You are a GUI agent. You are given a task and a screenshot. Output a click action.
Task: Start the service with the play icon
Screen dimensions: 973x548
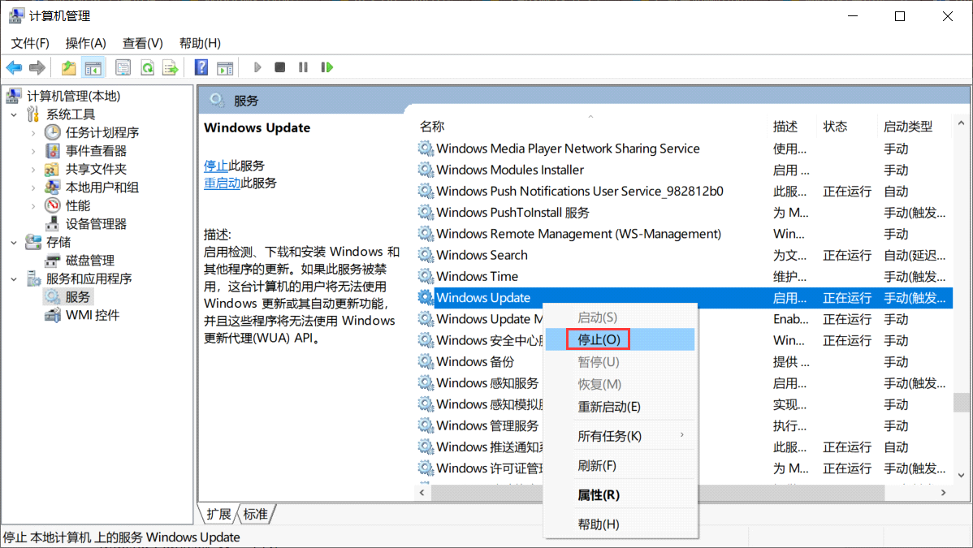(x=257, y=67)
